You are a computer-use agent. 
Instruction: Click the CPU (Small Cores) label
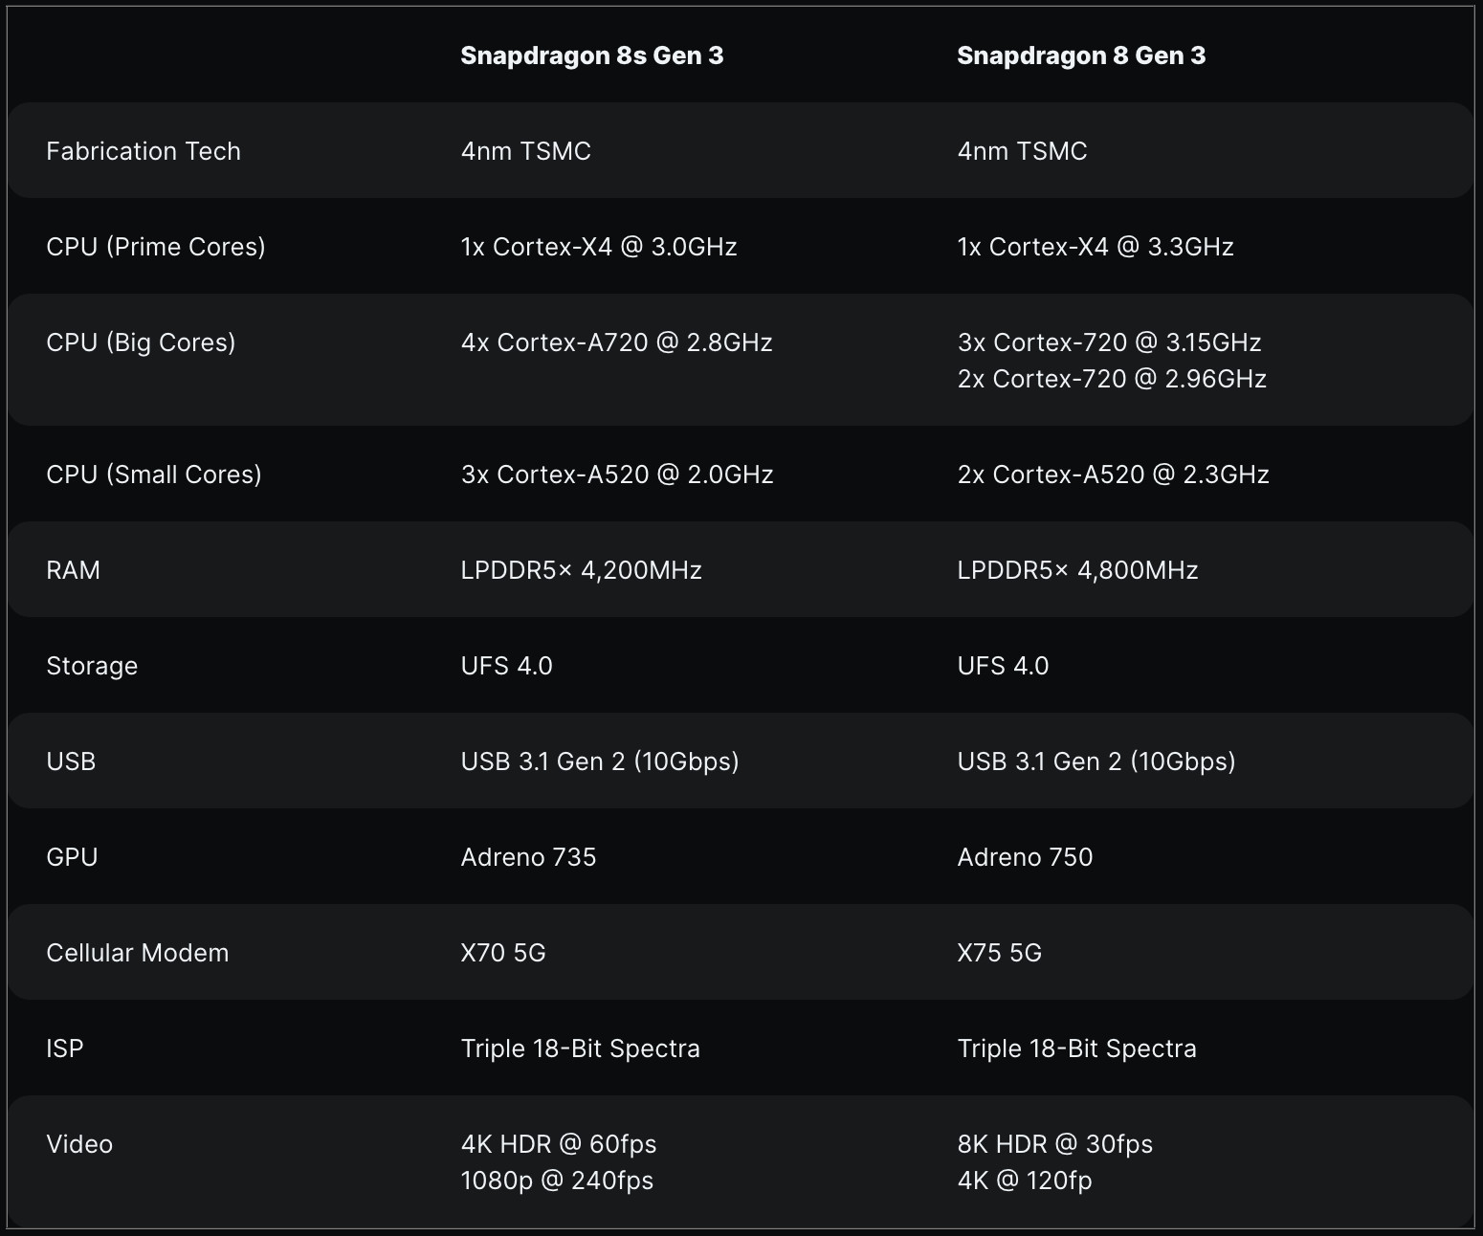pos(154,475)
